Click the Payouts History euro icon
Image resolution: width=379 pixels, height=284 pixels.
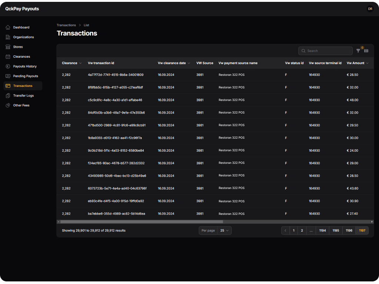(8, 67)
